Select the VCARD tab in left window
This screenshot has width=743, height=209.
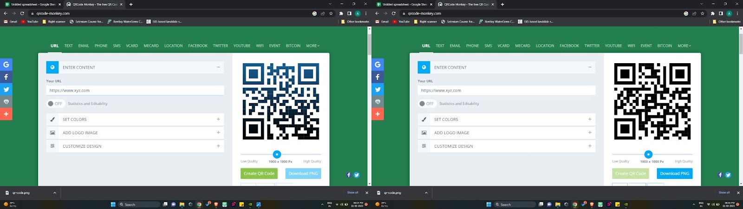(x=132, y=46)
